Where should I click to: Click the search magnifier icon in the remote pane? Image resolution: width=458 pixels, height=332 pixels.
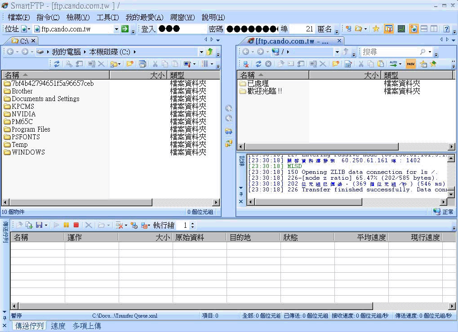pos(422,52)
